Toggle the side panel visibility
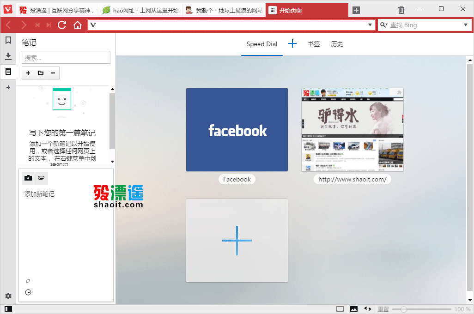This screenshot has width=474, height=314. click(8, 309)
